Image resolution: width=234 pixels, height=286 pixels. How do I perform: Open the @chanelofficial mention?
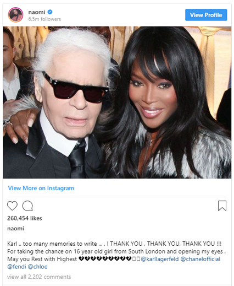200,259
